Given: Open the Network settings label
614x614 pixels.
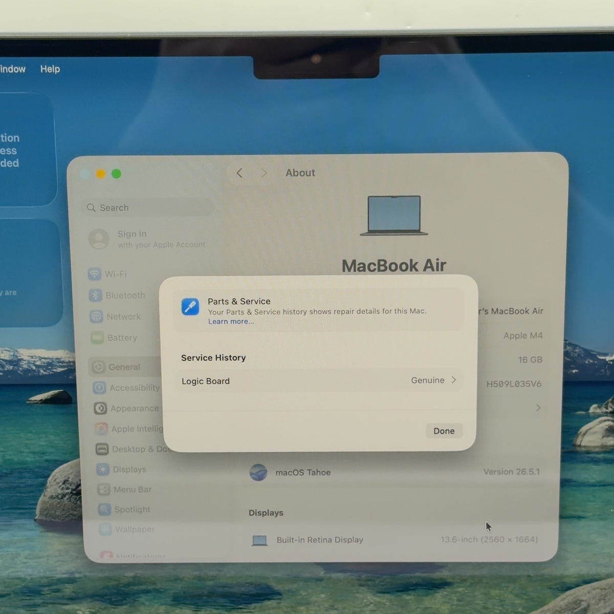Looking at the screenshot, I should click(124, 317).
